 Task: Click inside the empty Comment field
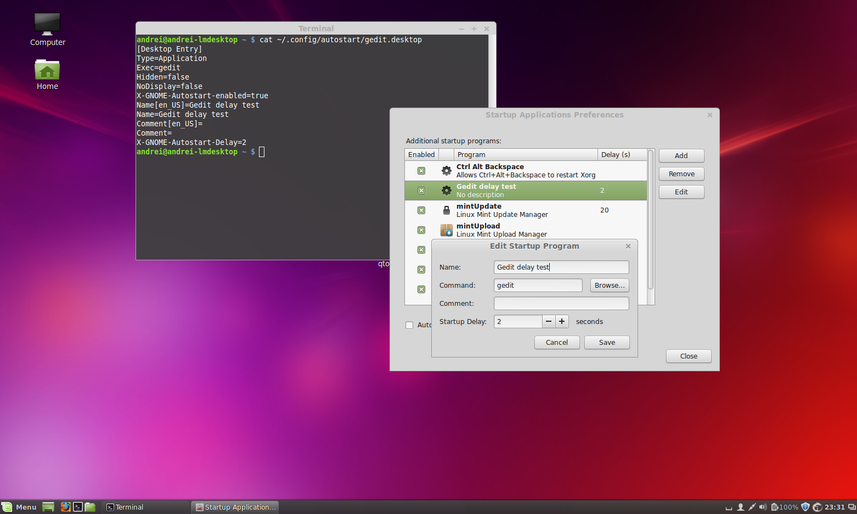[x=561, y=303]
